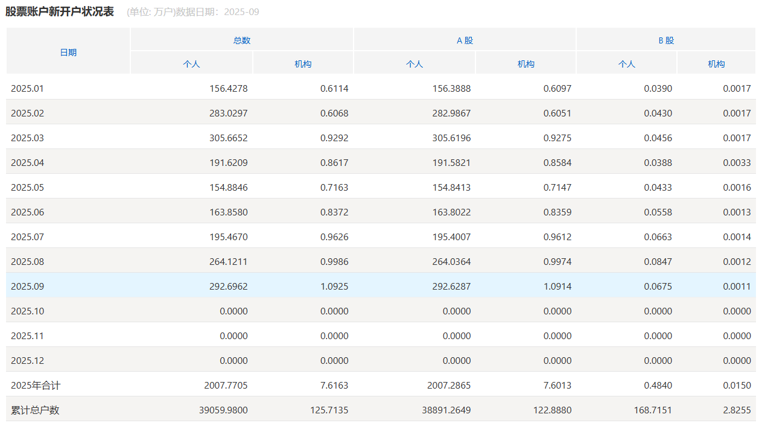Viewport: 759px width, 423px height.
Task: Click the 股票账户新开户状况表 title
Action: tap(60, 12)
